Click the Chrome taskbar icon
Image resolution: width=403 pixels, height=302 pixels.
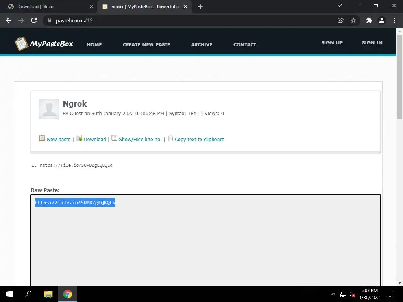pos(68,294)
